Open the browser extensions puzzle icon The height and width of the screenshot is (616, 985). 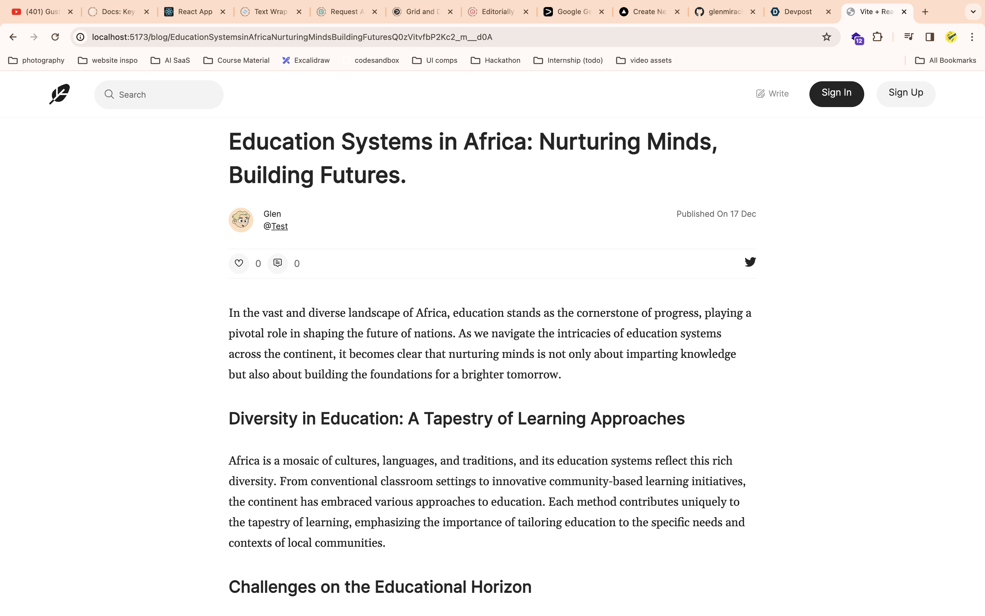click(x=877, y=37)
